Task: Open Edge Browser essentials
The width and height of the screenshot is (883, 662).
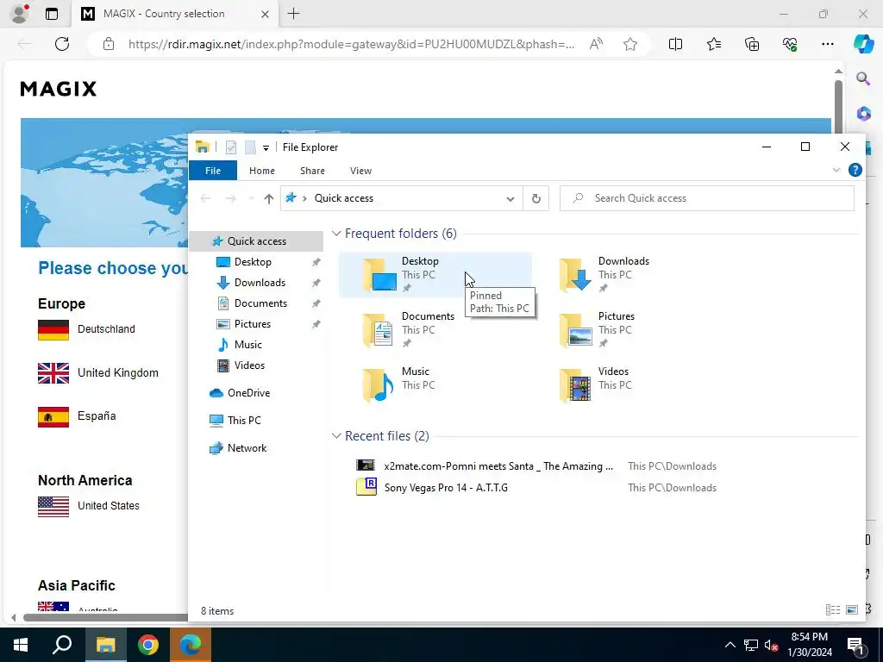Action: (790, 44)
